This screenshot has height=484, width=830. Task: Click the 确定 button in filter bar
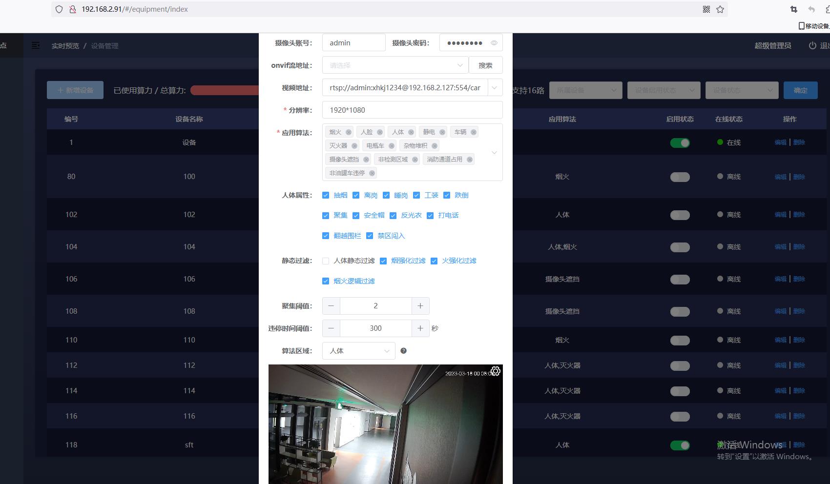[800, 90]
